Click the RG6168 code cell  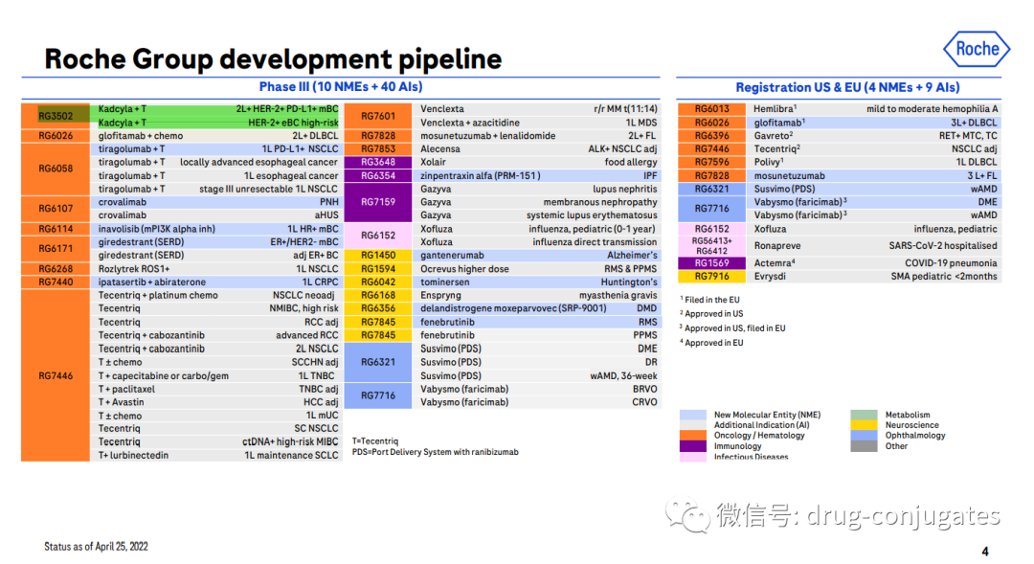[378, 296]
